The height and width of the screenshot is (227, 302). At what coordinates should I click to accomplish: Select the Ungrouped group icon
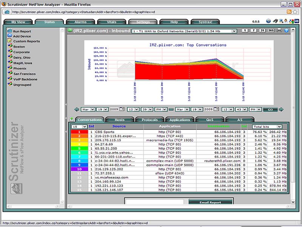(10, 84)
